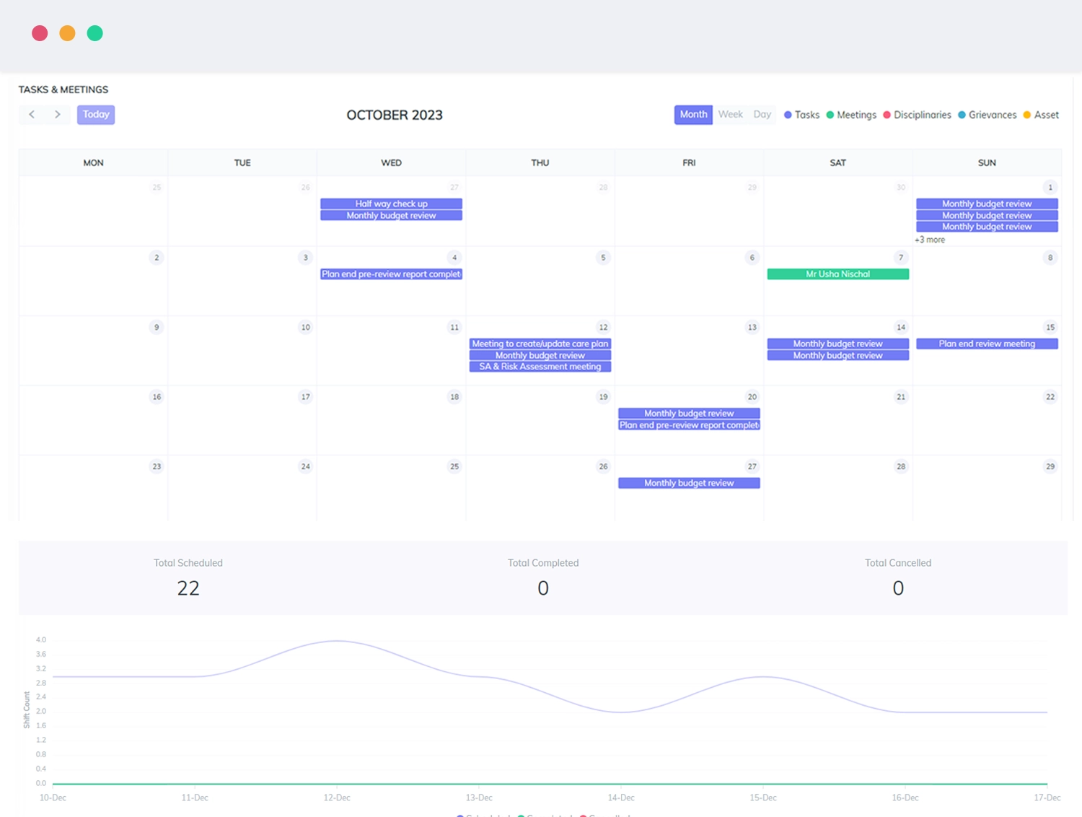Go to previous month using left chevron
This screenshot has height=817, width=1082.
pyautogui.click(x=32, y=115)
